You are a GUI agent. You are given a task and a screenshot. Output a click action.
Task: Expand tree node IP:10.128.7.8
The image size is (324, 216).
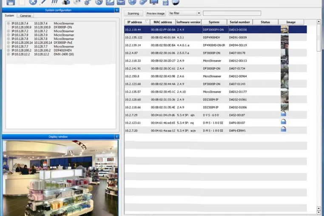point(8,39)
